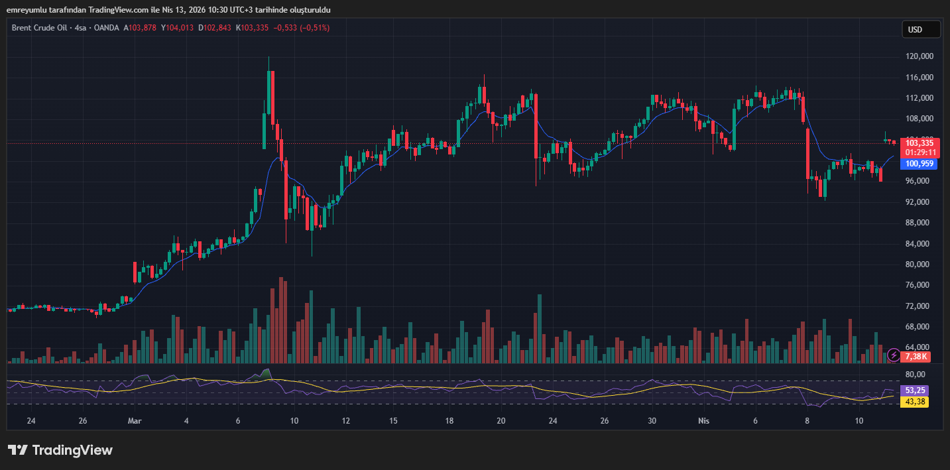Screen dimensions: 950x470
Task: Open the USD currency selector
Action: (x=921, y=29)
